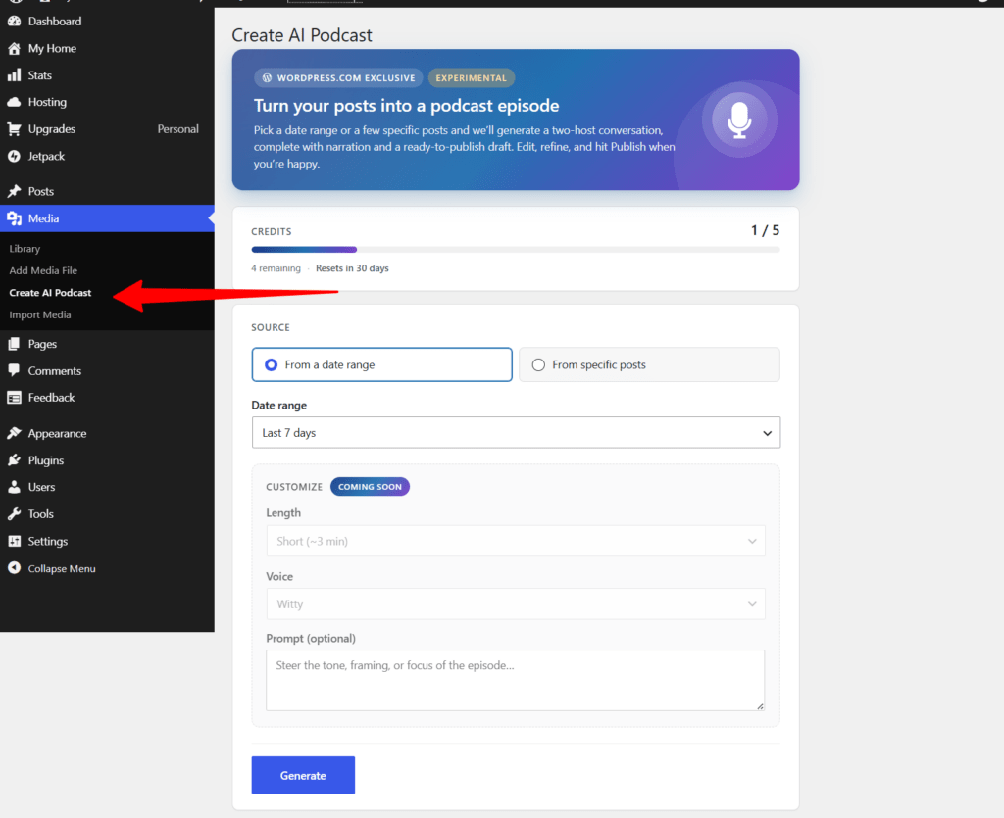Open the Length Short (~3 min) dropdown
Screen dimensions: 1004x818
[516, 541]
